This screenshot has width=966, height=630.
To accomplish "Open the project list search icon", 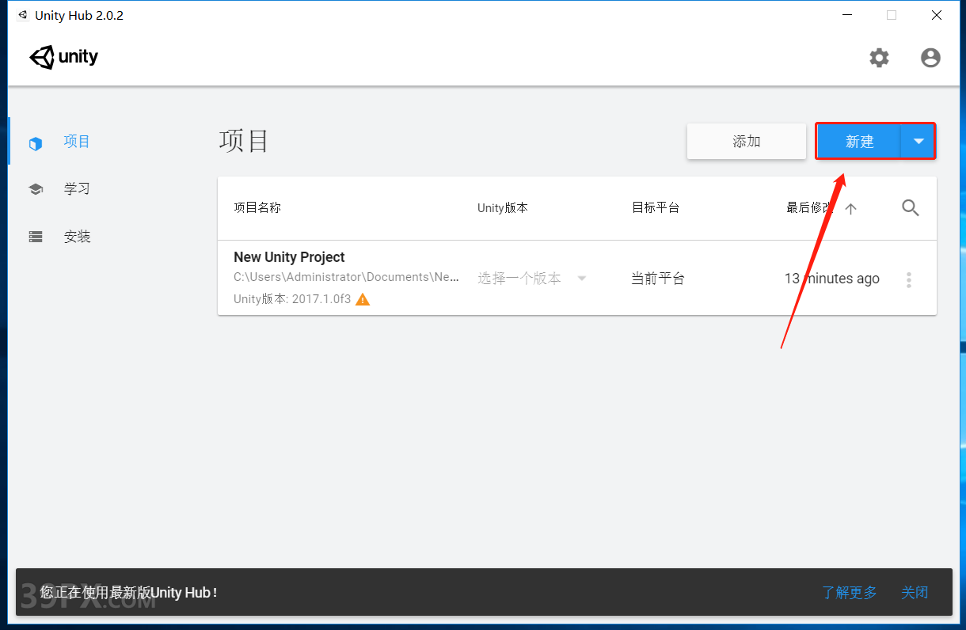I will pos(911,208).
